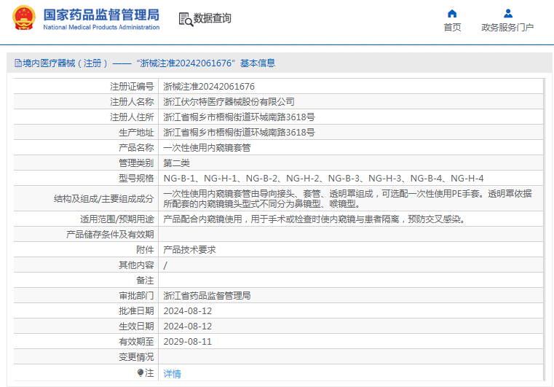Click the 注册人名称 company name value

[229, 102]
